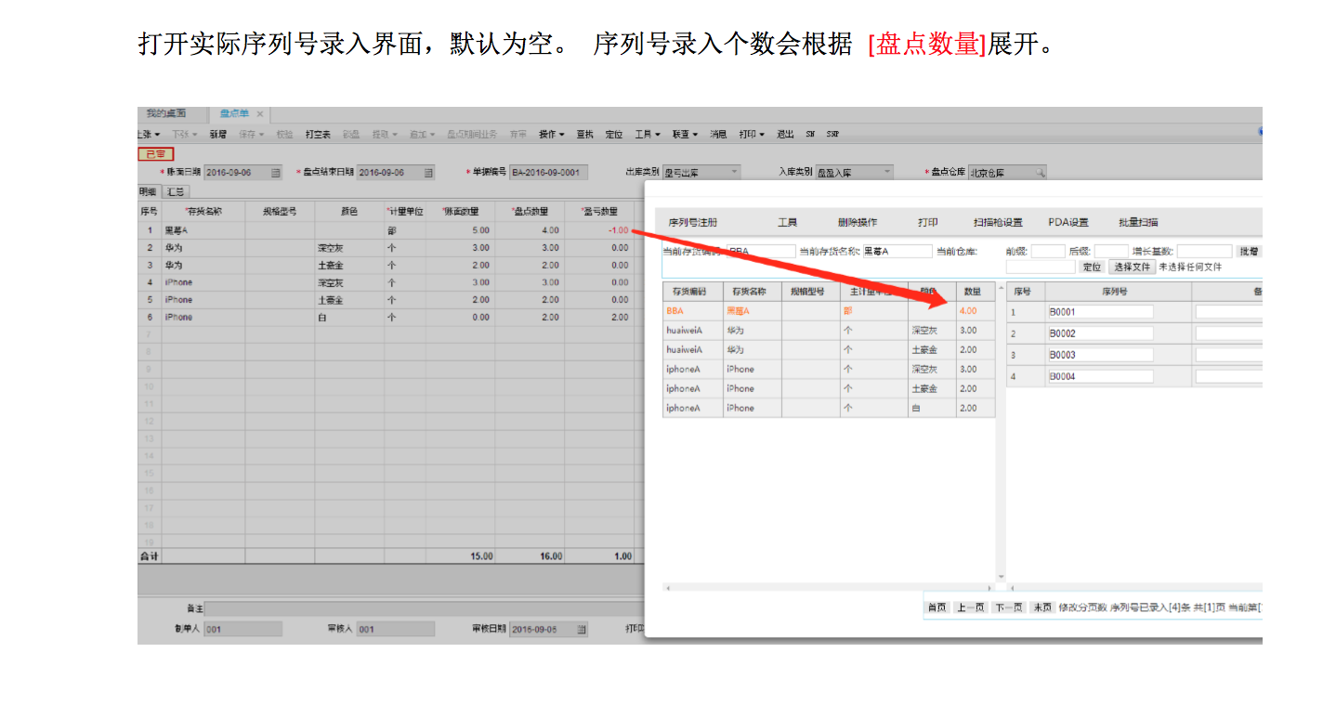This screenshot has height=705, width=1323.
Task: Expand the 入库类别 dropdown
Action: click(887, 173)
